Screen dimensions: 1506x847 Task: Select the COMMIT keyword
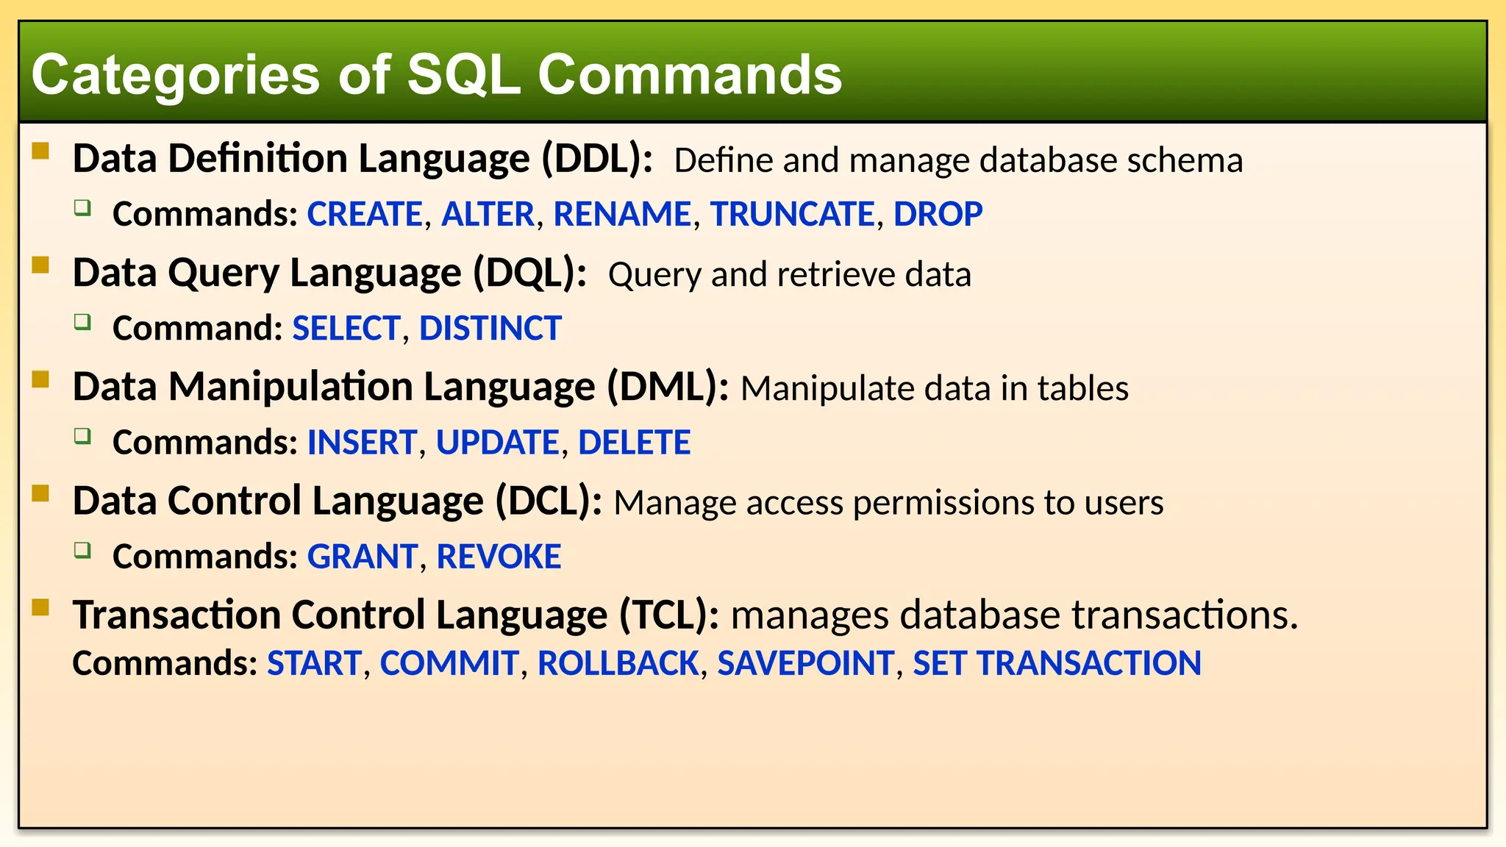coord(449,662)
